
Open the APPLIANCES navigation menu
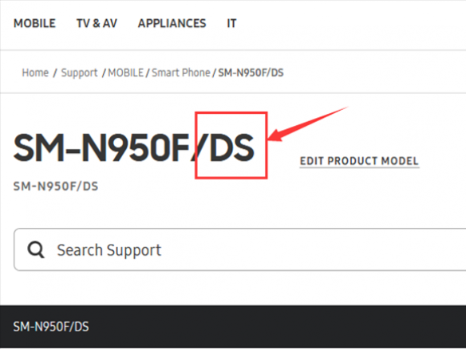(x=172, y=23)
